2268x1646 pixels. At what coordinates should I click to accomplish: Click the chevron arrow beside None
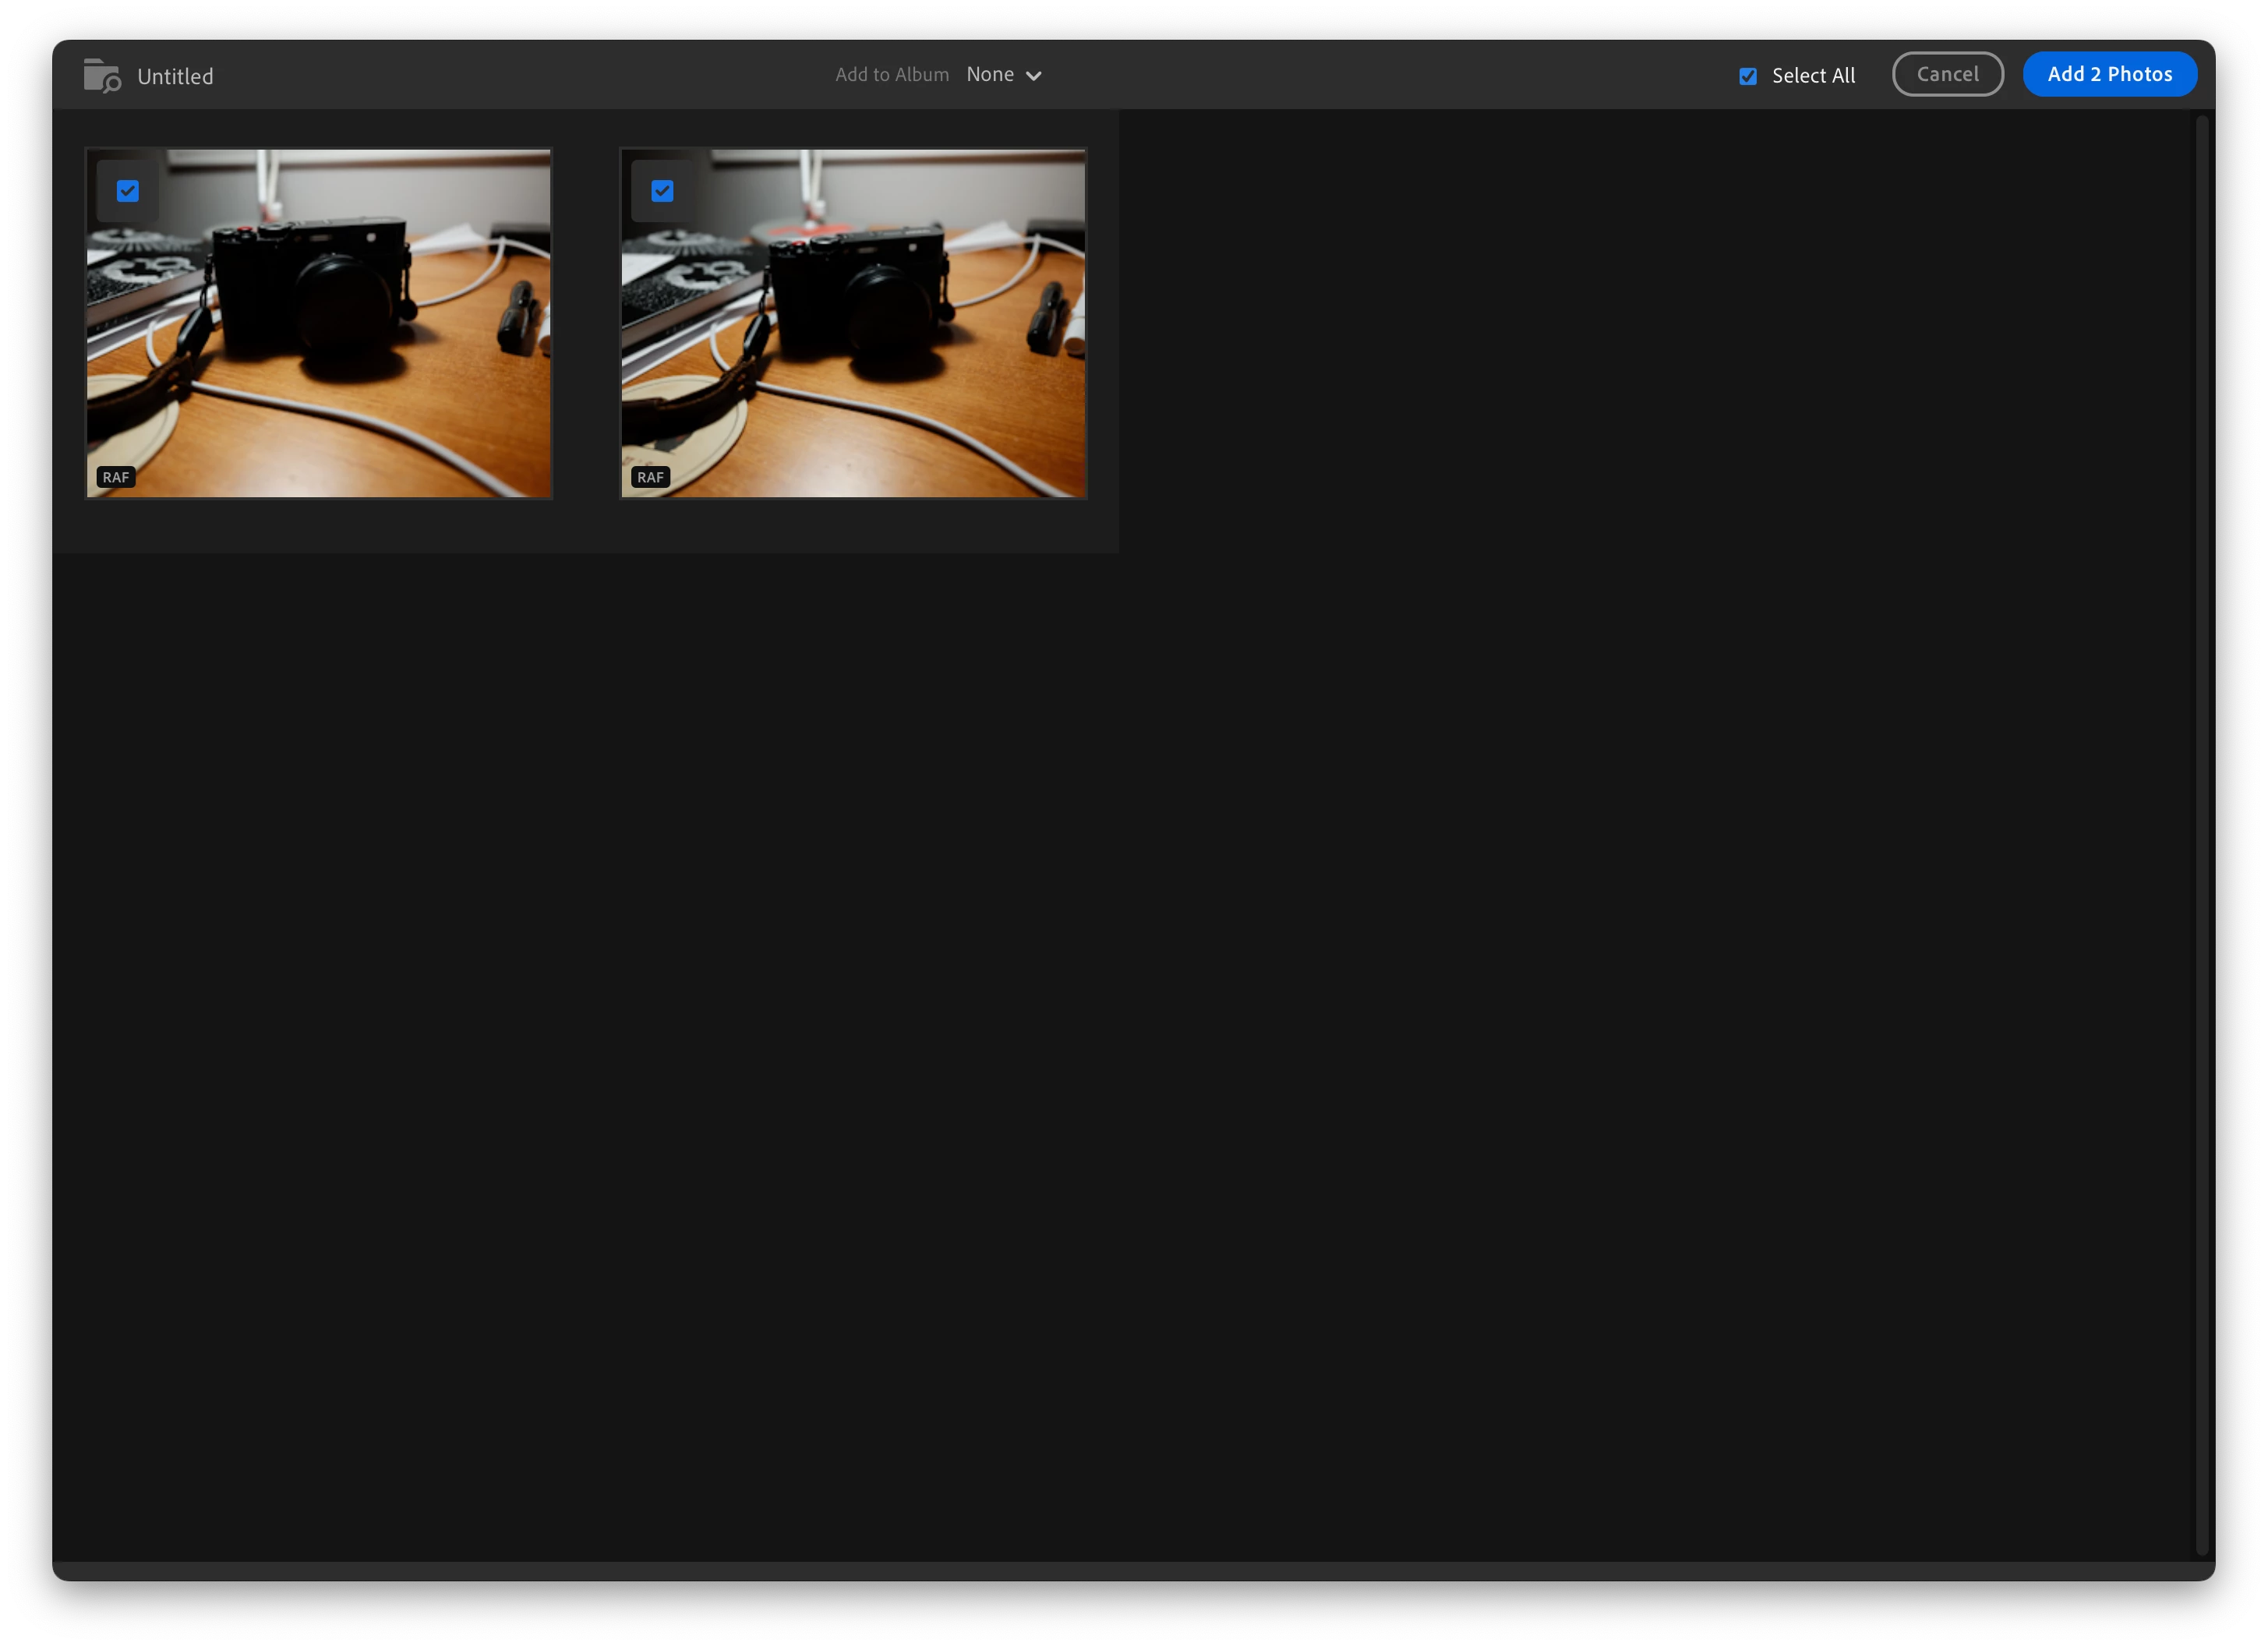1034,76
